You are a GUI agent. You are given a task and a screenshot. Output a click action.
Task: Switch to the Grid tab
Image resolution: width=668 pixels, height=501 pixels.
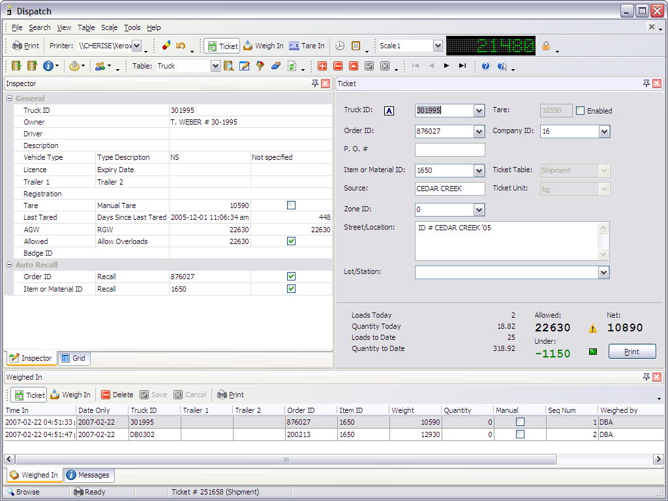tap(73, 358)
